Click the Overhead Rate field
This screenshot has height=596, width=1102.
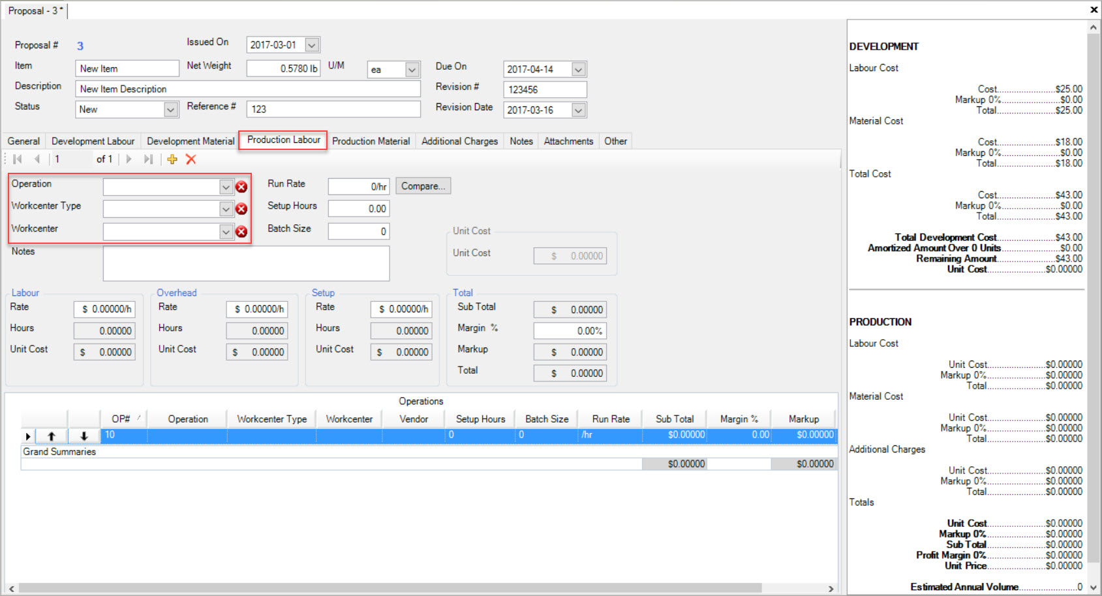coord(257,309)
